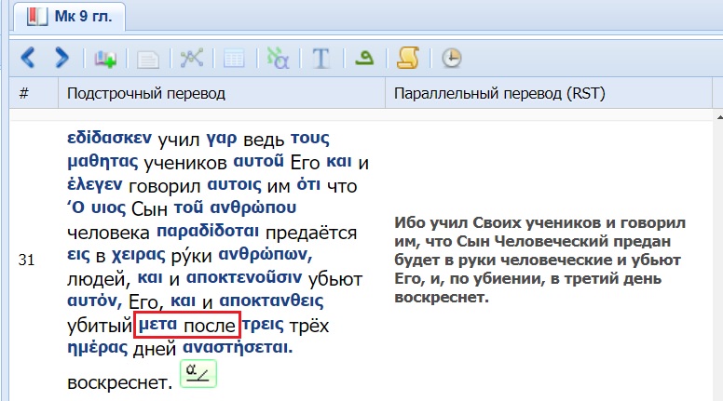Click the Greek word αναστήσεται
723x401 pixels.
coord(239,348)
